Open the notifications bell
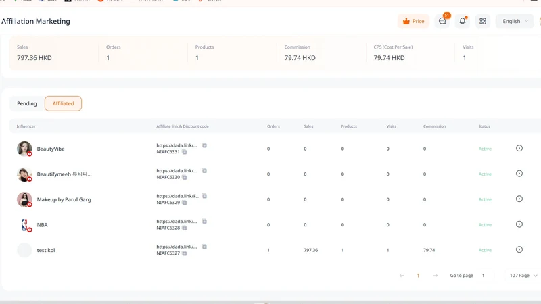The width and height of the screenshot is (541, 304). [x=463, y=21]
